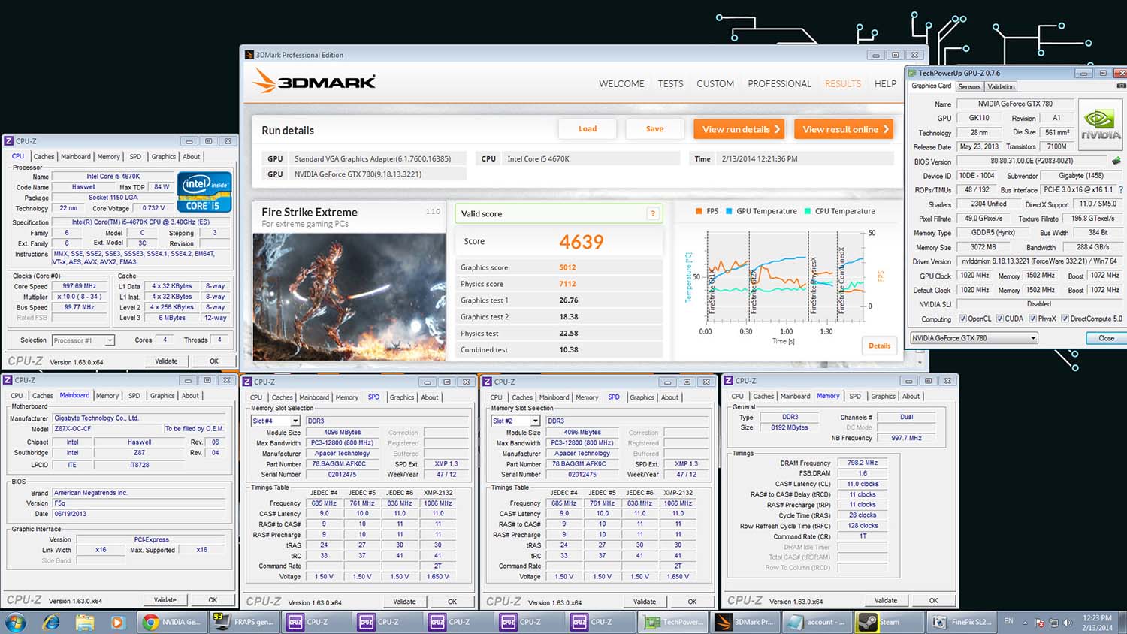Click the Details button under the chart
This screenshot has height=634, width=1127.
[879, 346]
